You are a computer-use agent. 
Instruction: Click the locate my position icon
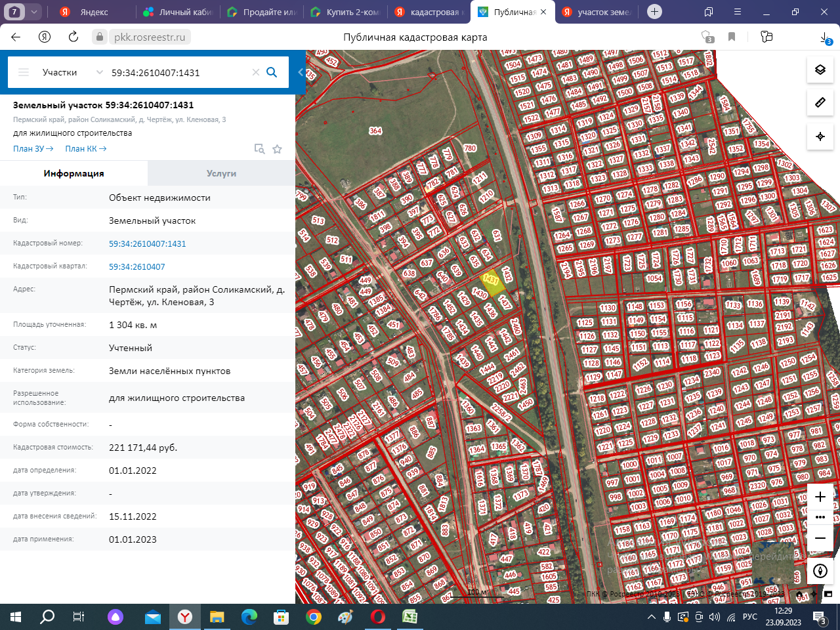[820, 136]
